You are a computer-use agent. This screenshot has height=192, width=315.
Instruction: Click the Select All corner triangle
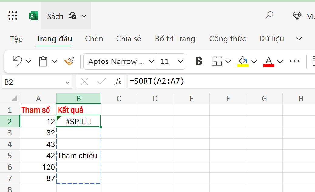point(14,98)
